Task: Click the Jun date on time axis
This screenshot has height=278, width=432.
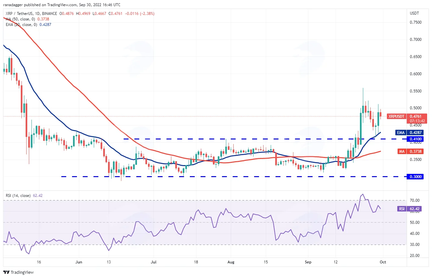Action: tap(78, 262)
